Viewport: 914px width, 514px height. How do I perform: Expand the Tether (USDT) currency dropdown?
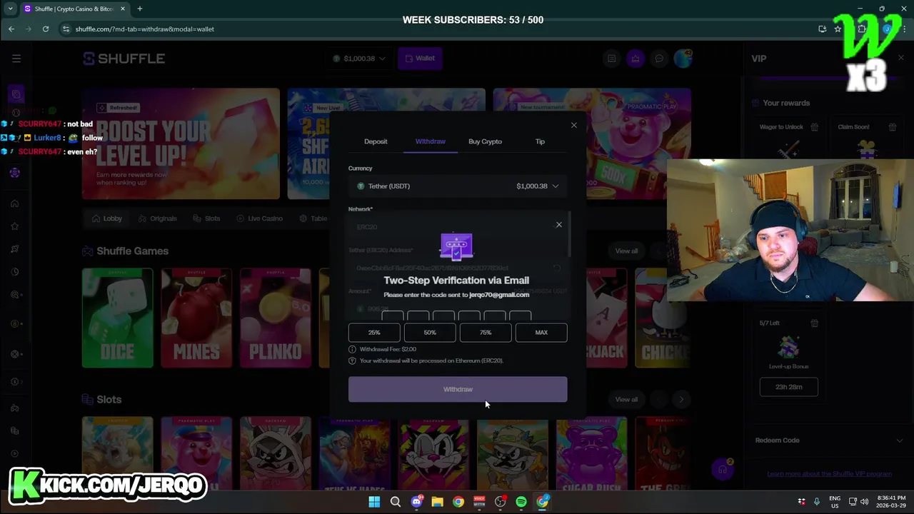pos(458,186)
